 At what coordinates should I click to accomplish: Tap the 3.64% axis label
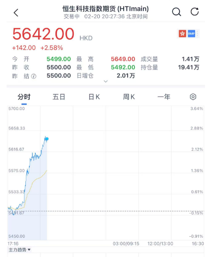[x=197, y=109]
